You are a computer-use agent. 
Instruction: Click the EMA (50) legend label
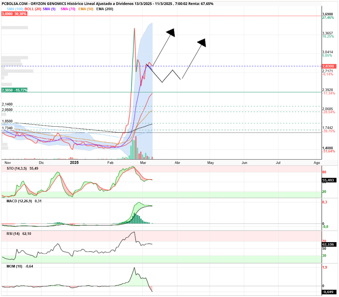86,9
